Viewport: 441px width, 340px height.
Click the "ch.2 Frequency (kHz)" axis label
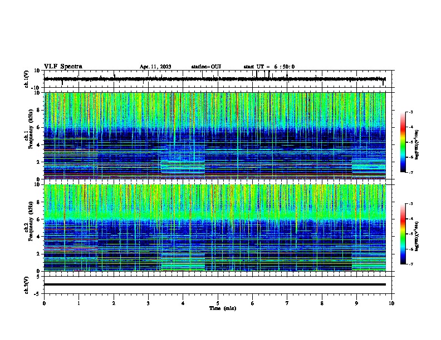tap(28, 221)
